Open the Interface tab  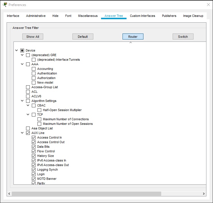tap(13, 16)
